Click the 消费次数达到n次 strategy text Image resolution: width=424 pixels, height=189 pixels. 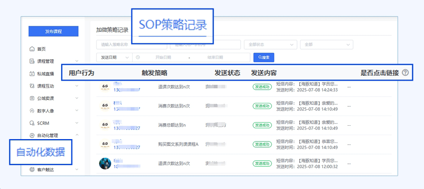pos(174,106)
